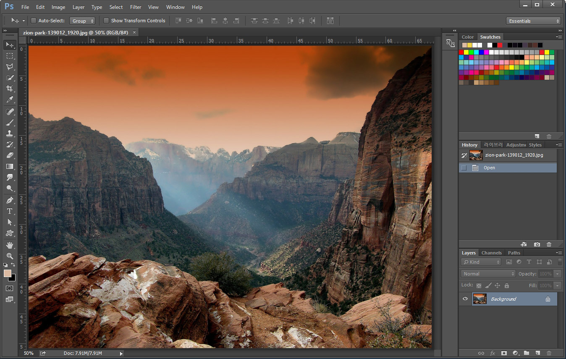Click the add layer style fx icon

point(493,354)
